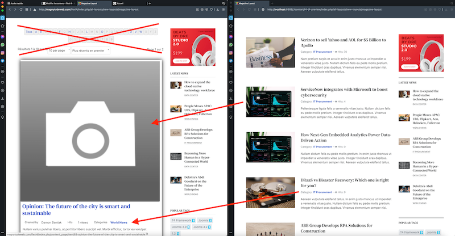Viewport: 455px width, 236px height.
Task: Open Messenger in left window's sidebar
Action: click(x=3, y=37)
